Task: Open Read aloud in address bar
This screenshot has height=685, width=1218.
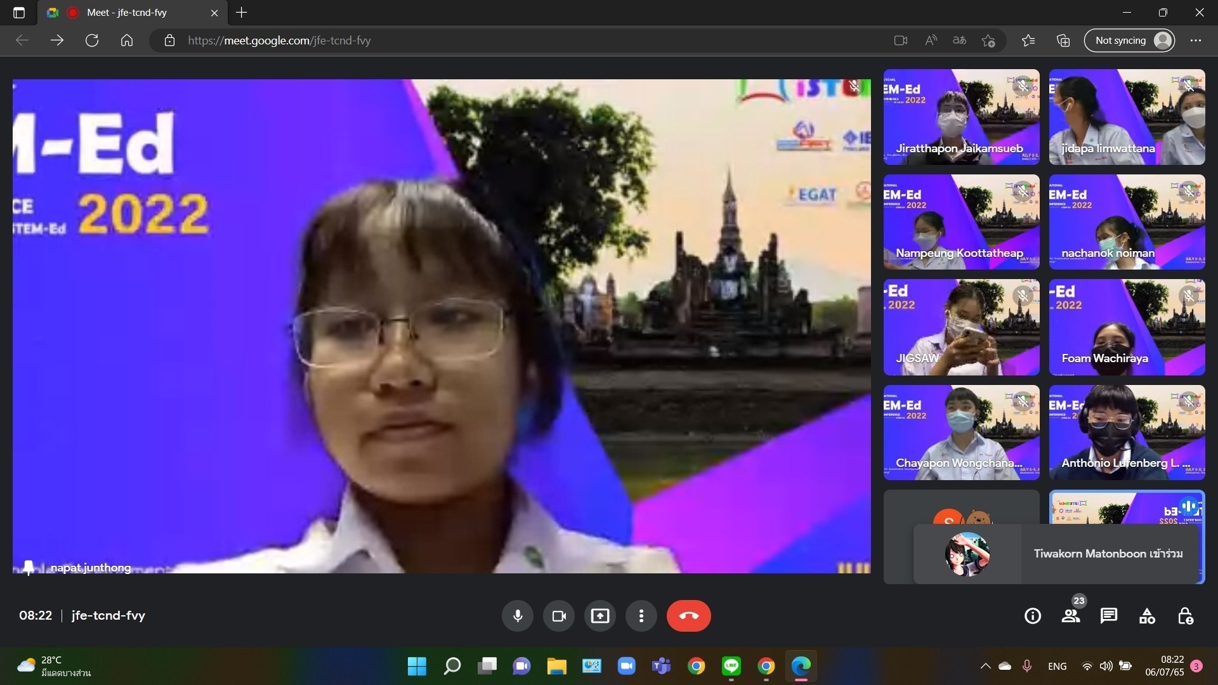Action: (931, 41)
